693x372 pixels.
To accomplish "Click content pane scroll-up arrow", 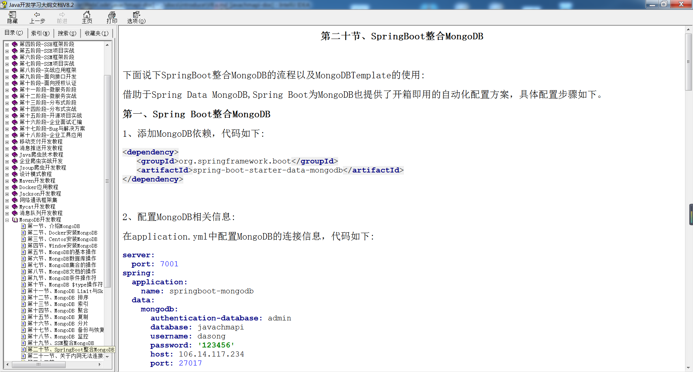I will click(x=688, y=29).
